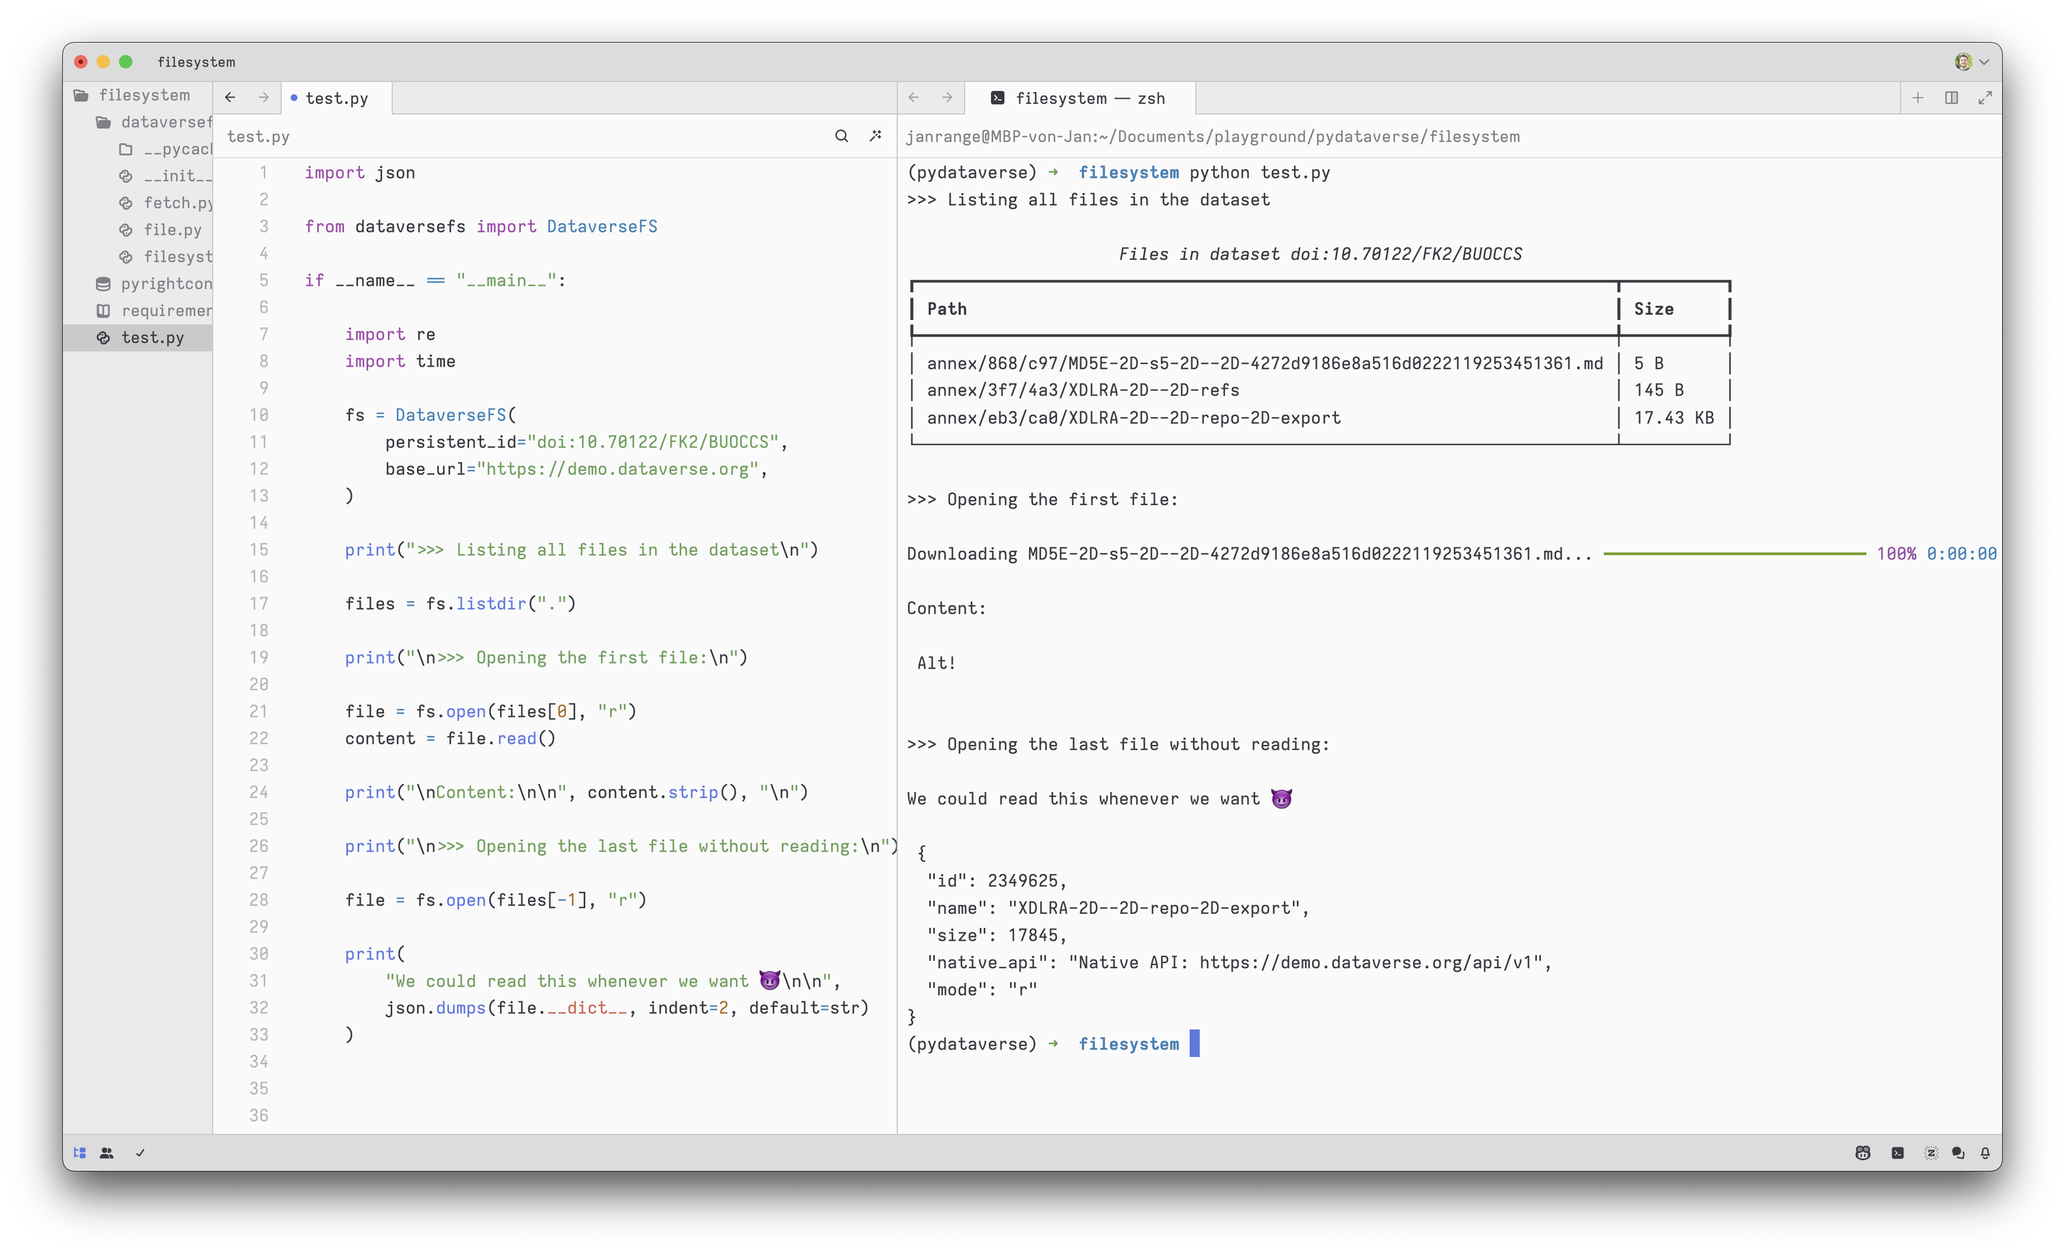
Task: Open the collaboration panel icon
Action: pyautogui.click(x=107, y=1152)
